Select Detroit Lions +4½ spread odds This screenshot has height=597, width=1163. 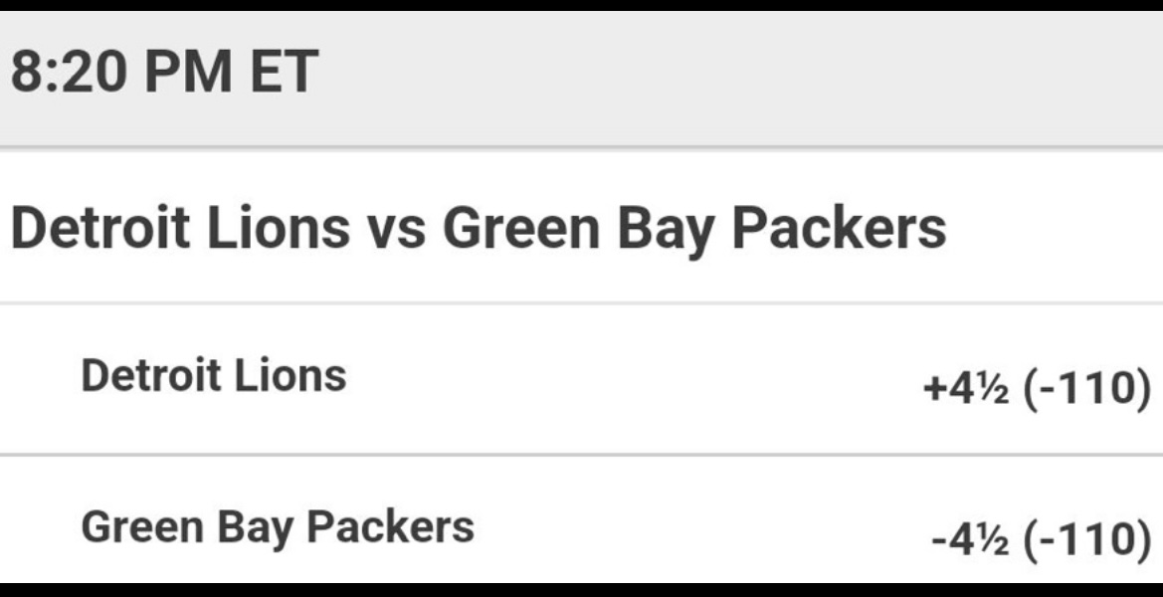pos(1037,388)
